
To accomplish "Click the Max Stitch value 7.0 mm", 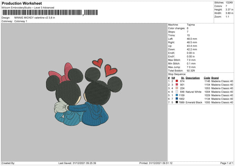I will tap(191, 60).
